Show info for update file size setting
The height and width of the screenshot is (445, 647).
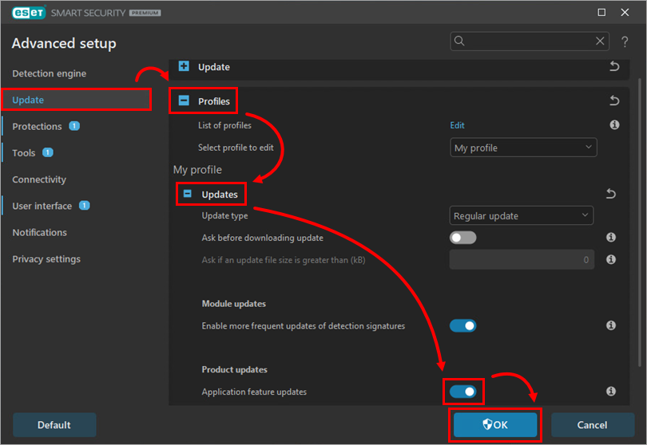(611, 260)
